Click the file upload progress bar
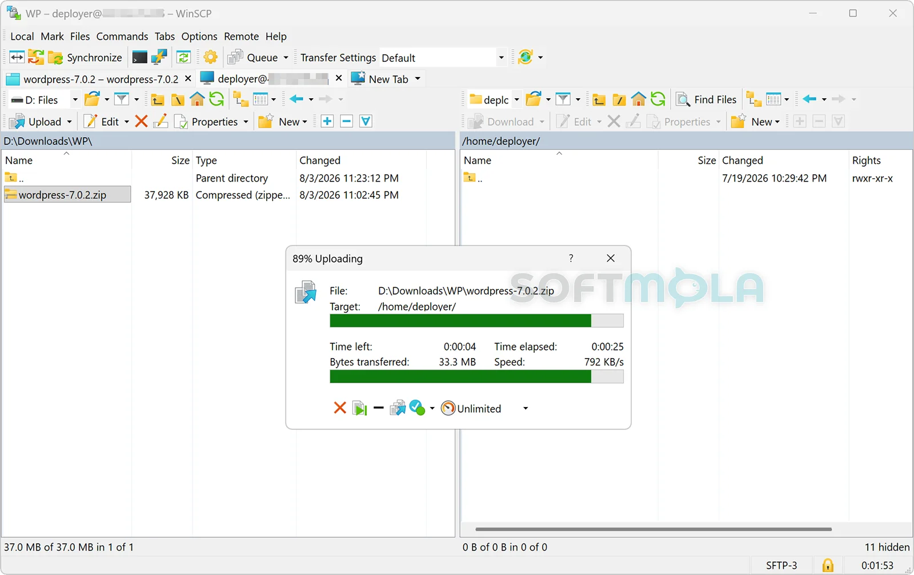The image size is (914, 575). (x=476, y=320)
